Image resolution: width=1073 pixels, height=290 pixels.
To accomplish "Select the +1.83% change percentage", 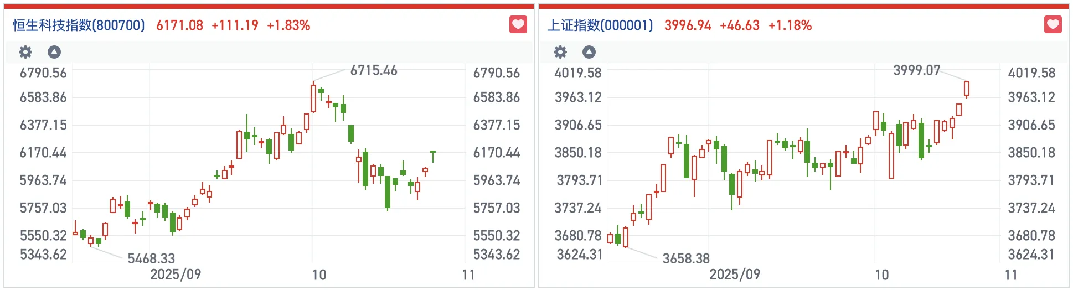I will pos(288,25).
